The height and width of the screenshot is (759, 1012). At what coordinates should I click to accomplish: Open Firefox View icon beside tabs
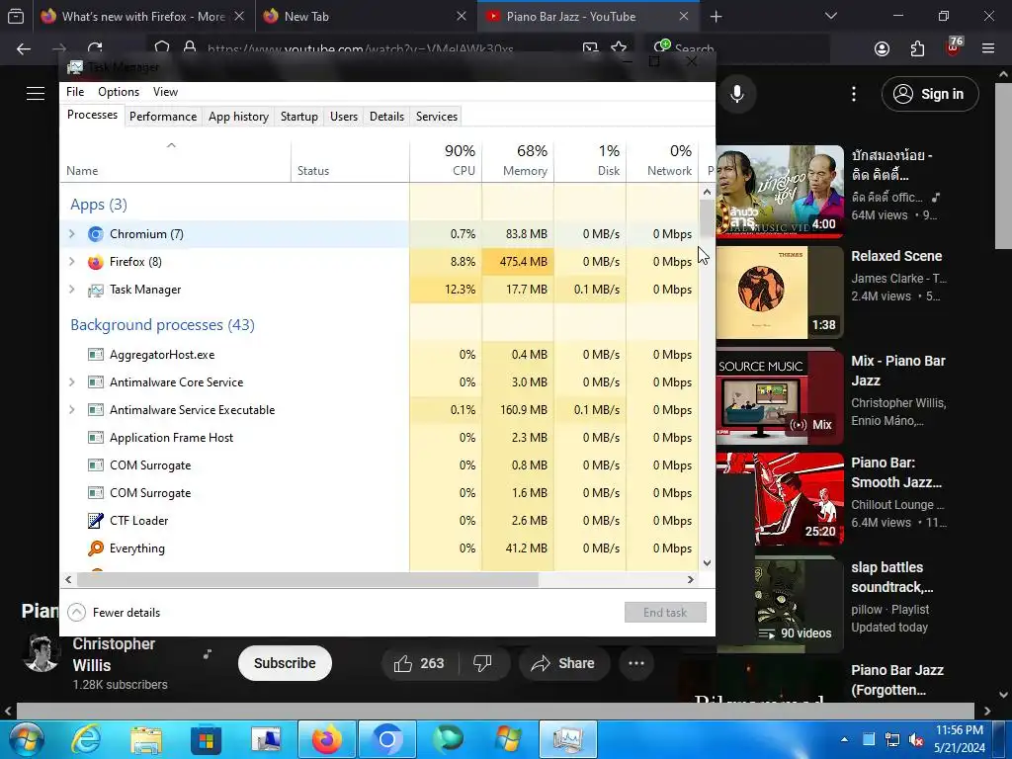click(16, 16)
